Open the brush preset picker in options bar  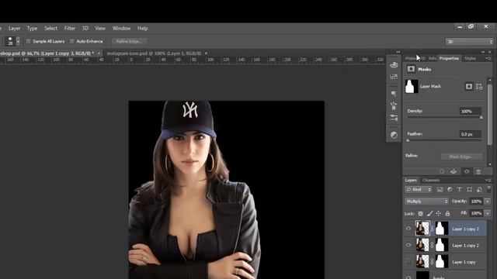coord(10,41)
